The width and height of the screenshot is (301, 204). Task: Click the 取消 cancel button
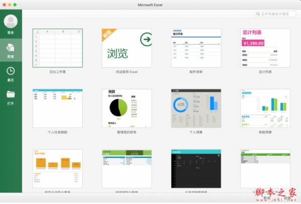pos(267,198)
